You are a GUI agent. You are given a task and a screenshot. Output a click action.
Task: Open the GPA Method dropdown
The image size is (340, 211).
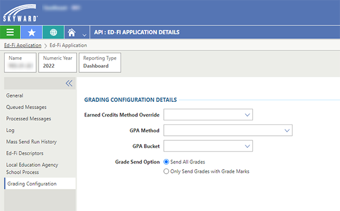228,130
